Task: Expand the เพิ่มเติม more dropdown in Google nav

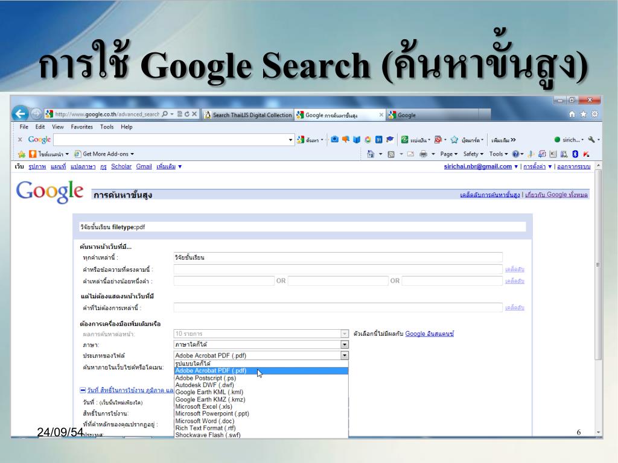Action: pos(169,166)
